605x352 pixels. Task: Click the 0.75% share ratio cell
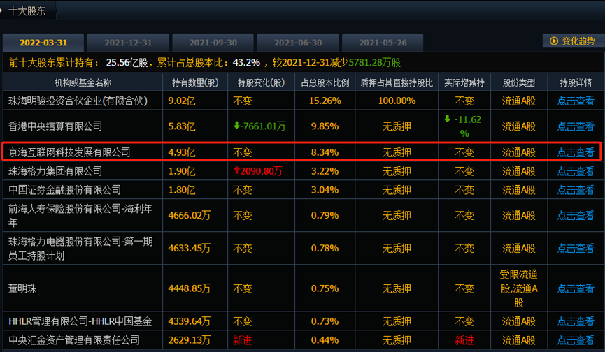[x=325, y=288]
